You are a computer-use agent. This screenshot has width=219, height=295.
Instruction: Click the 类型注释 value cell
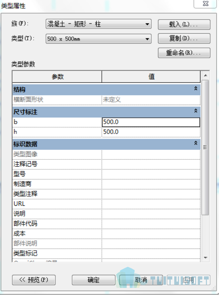click(151, 194)
